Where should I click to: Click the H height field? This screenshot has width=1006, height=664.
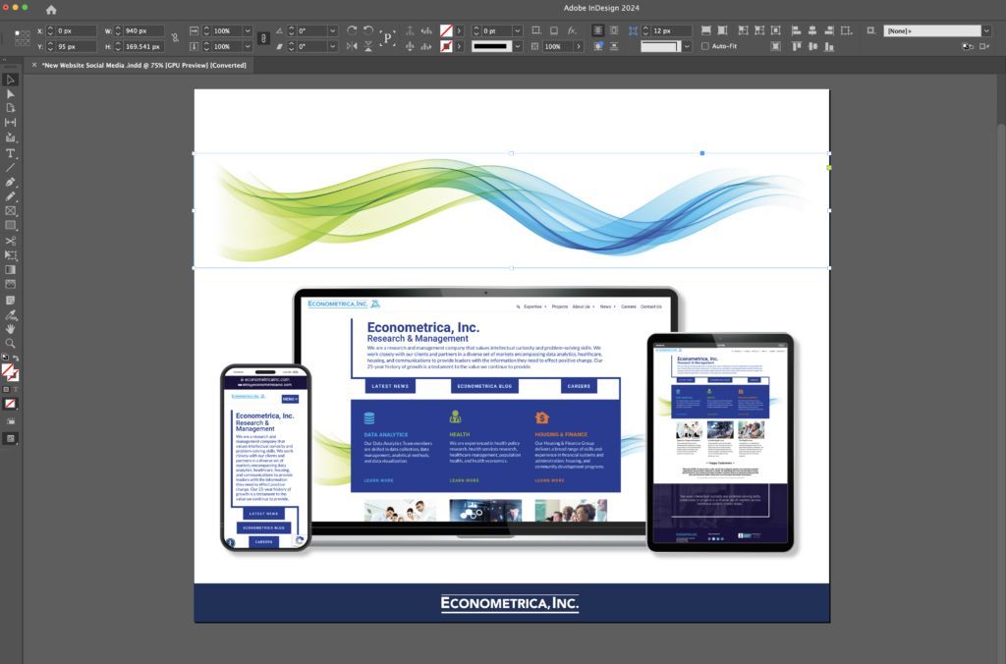(143, 46)
